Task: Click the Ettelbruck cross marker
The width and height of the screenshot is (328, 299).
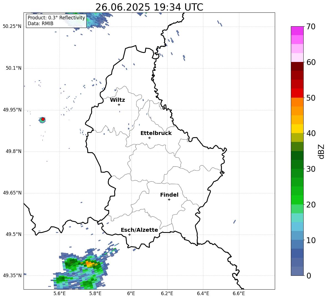Action: (149, 138)
